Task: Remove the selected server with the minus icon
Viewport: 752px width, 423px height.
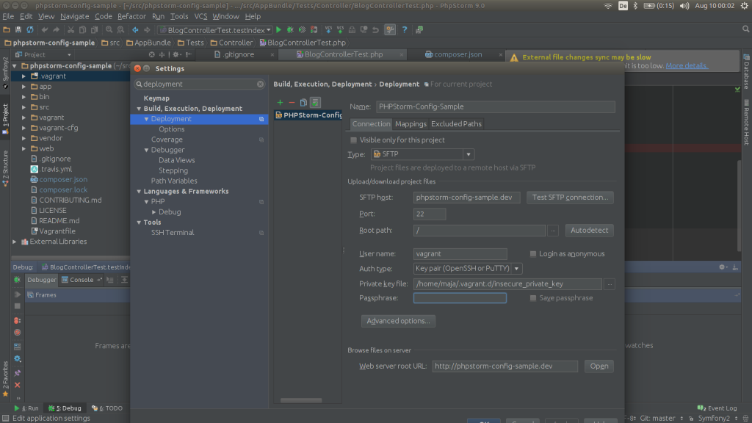Action: [292, 102]
